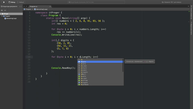Click 'res += numbers[i];' in the code
This screenshot has height=109, width=193.
pyautogui.click(x=69, y=32)
